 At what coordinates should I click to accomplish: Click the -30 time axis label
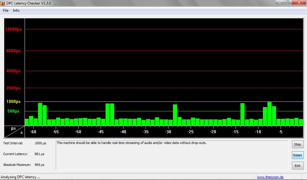pyautogui.click(x=168, y=132)
